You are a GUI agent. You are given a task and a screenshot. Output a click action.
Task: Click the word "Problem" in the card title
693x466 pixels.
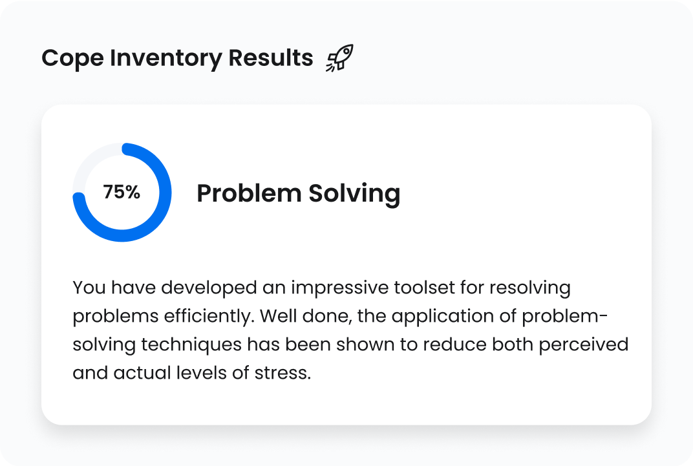click(x=249, y=193)
